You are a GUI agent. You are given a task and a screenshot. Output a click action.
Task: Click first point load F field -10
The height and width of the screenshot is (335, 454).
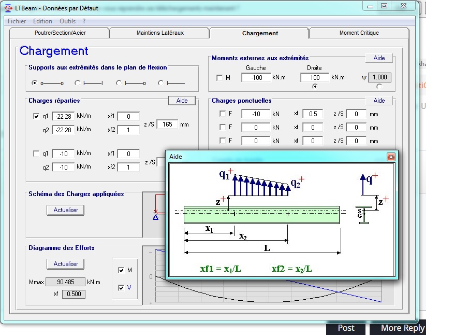tap(256, 114)
